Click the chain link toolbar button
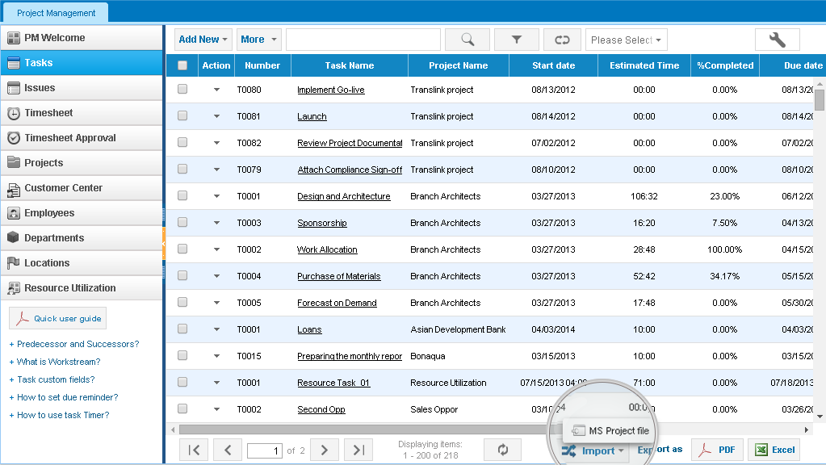826x465 pixels. [562, 40]
